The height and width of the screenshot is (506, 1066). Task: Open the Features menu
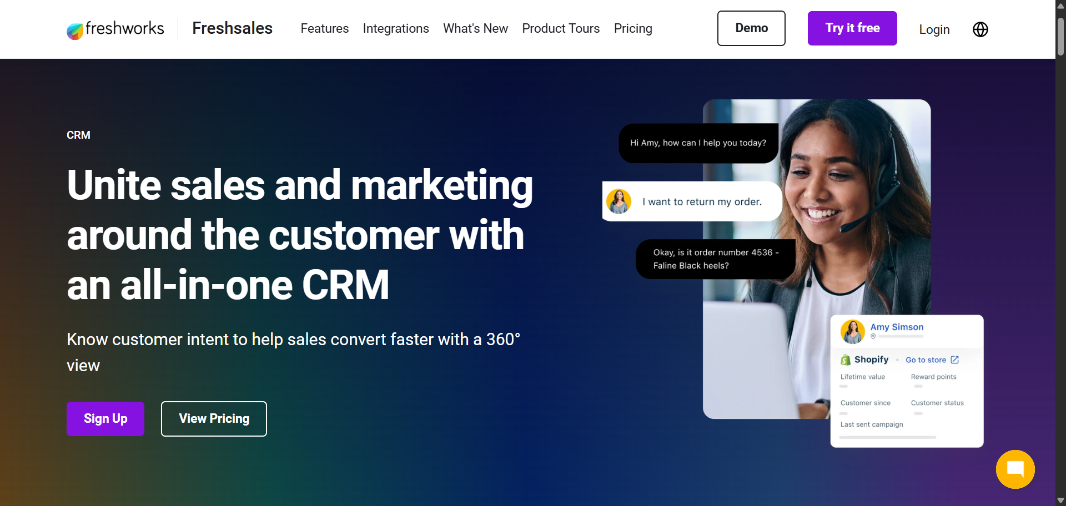pyautogui.click(x=325, y=28)
